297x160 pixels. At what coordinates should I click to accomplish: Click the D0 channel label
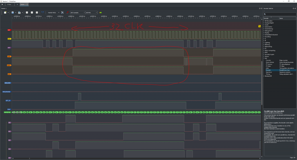(x=10, y=123)
